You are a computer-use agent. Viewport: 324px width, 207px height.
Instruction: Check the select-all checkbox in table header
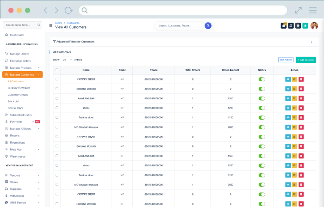click(x=57, y=70)
